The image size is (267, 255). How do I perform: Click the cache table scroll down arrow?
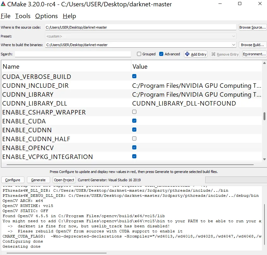coord(264,159)
